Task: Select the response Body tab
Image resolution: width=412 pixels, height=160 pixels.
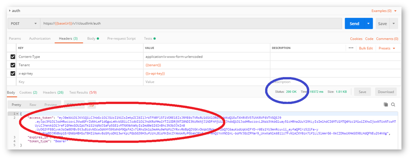Action: click(11, 92)
